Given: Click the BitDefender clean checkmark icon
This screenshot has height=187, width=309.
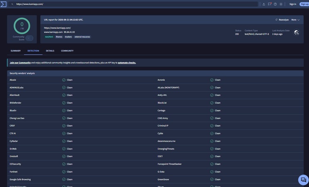Looking at the screenshot, I should coord(64,103).
